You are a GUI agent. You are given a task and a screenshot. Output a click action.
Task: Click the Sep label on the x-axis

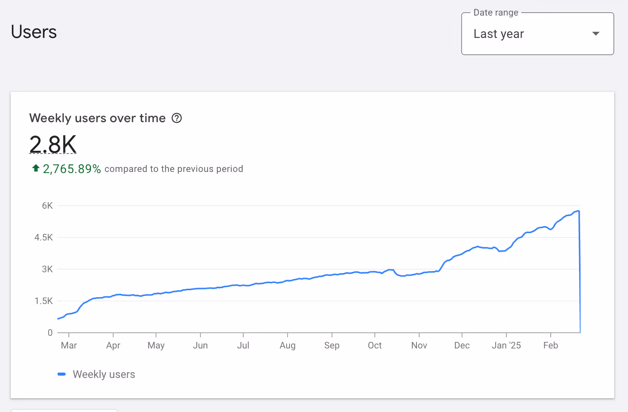pyautogui.click(x=332, y=345)
